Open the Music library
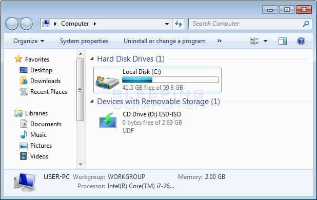Image resolution: width=317 pixels, height=200 pixels. [x=38, y=135]
